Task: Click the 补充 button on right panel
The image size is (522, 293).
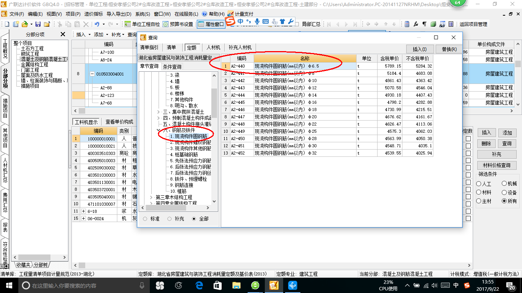Action: pos(497,155)
